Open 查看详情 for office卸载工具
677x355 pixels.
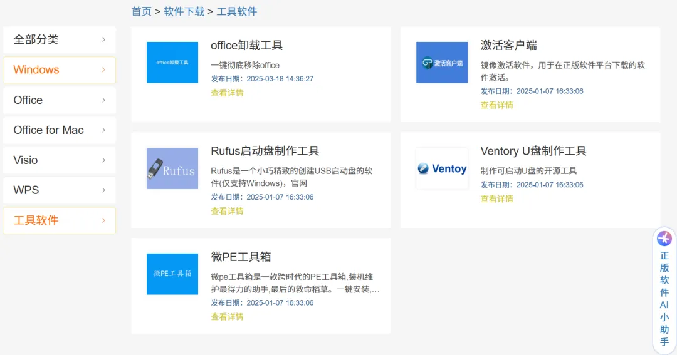click(227, 93)
